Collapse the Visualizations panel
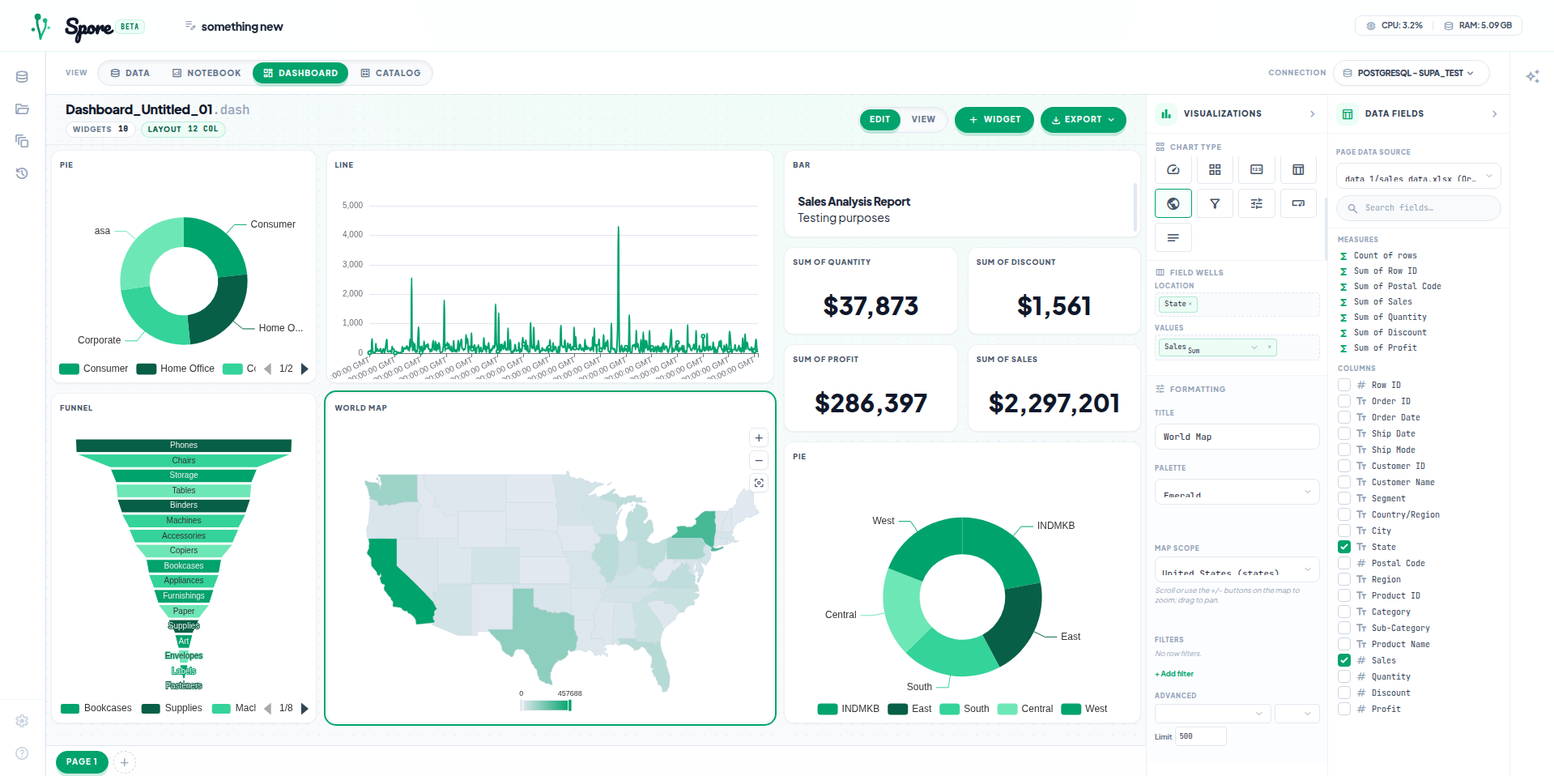 coord(1312,114)
